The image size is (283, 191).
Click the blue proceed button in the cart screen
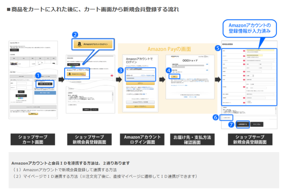coord(45,92)
